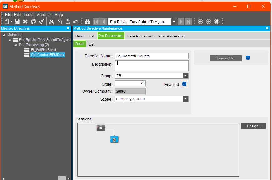Open the Edit menu
The image size is (272, 180).
[17, 15]
